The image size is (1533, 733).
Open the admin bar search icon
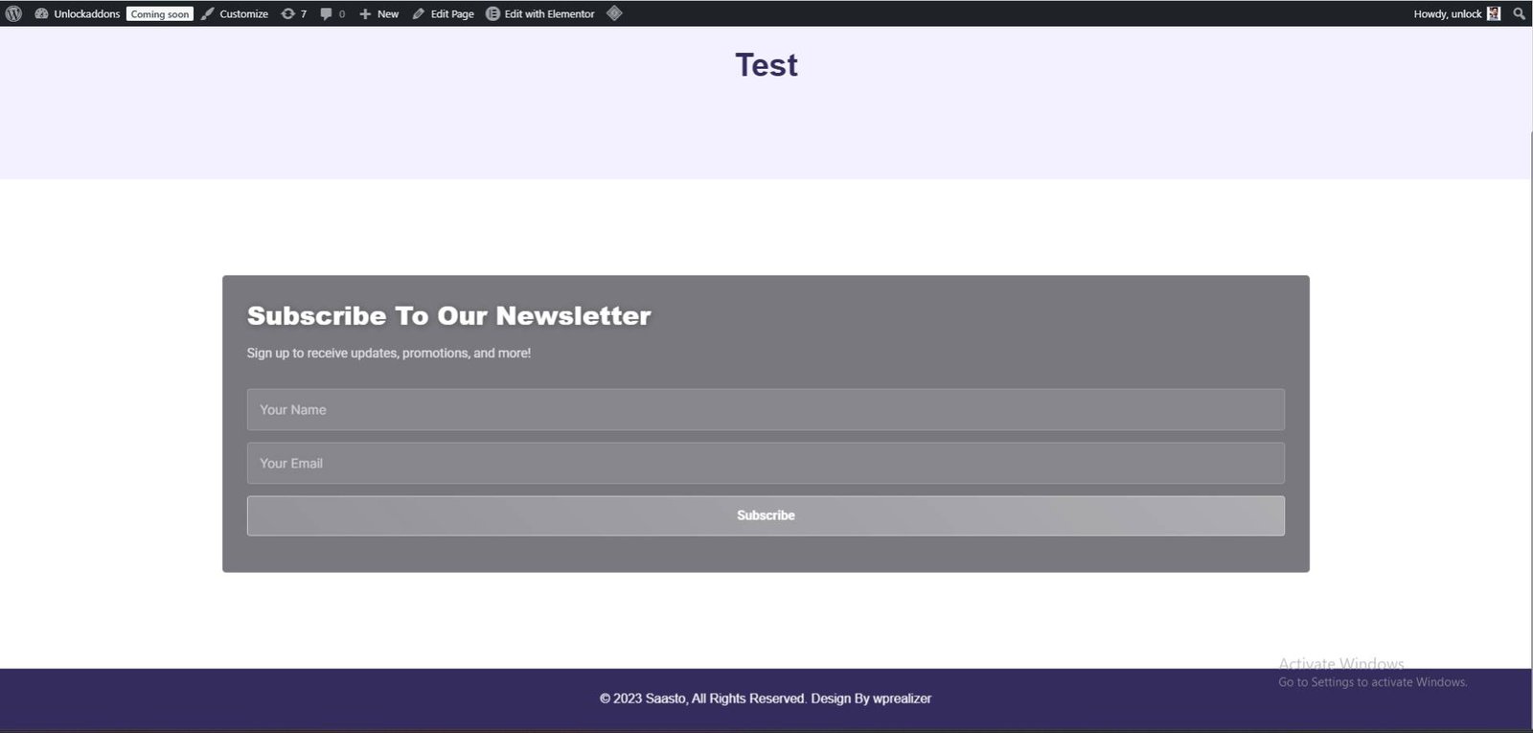[1519, 13]
